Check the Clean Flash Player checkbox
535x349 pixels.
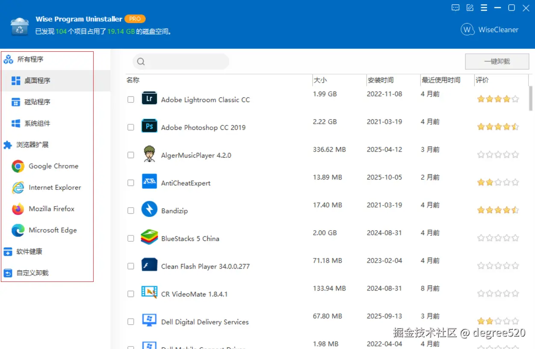click(x=131, y=266)
